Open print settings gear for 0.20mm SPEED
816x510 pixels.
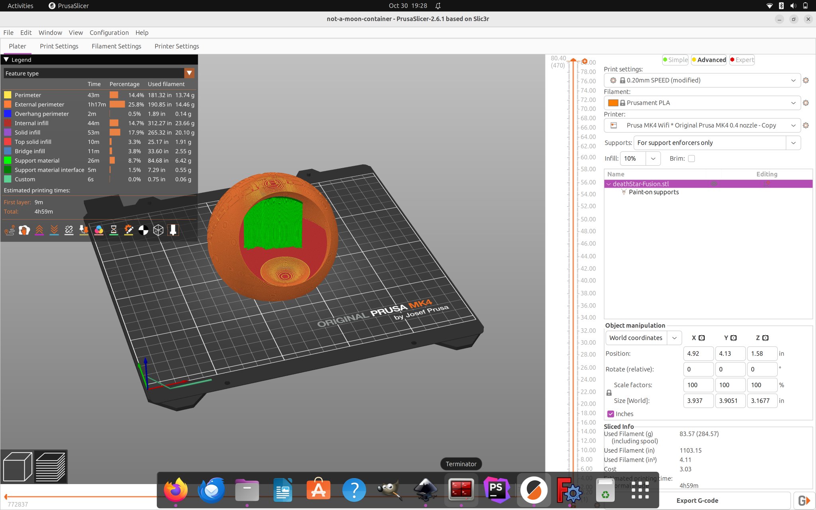(806, 80)
